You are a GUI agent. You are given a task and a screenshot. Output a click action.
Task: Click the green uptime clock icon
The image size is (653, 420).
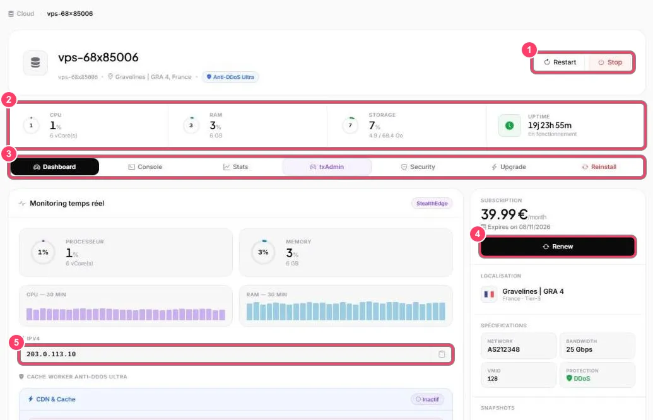pyautogui.click(x=509, y=125)
